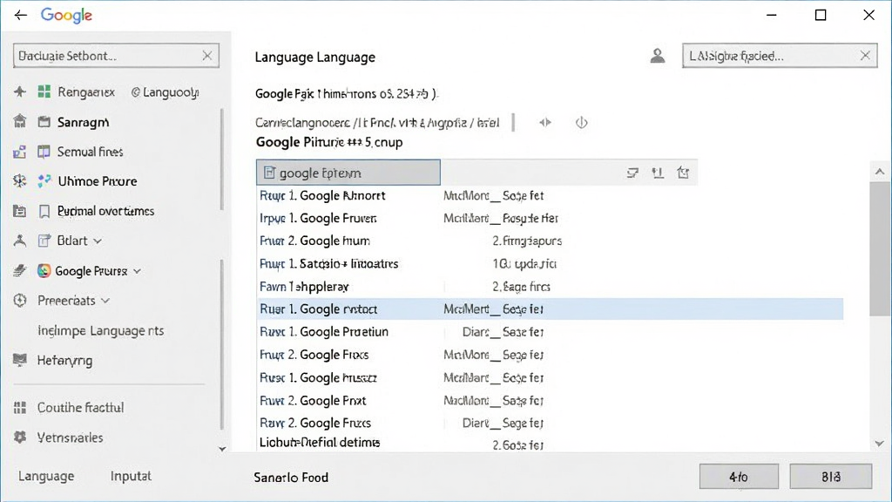The width and height of the screenshot is (892, 502).
Task: Select the Languoolp sidebar item
Action: [x=165, y=92]
